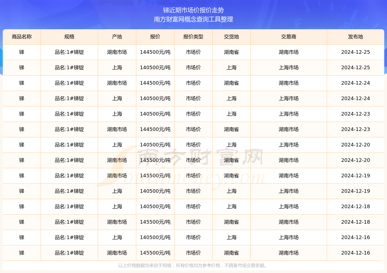Select 145500元/吨 price in the 2024-12-16 row
Screen dimensions: 387x273
point(155,253)
